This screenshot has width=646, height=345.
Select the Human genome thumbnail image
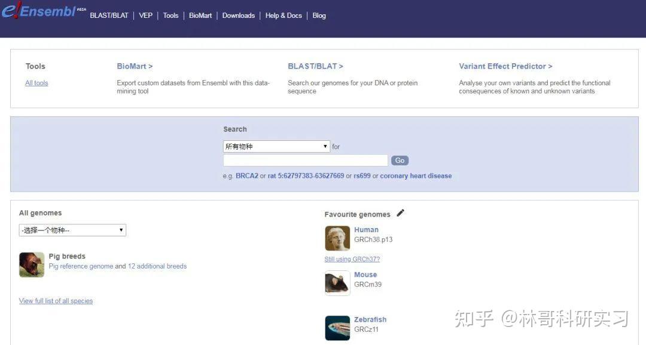(337, 238)
